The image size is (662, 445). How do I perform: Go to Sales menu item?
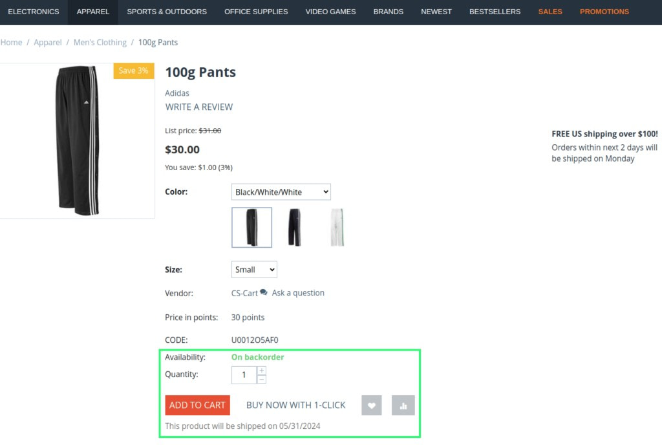point(550,12)
